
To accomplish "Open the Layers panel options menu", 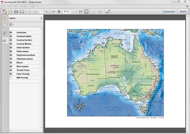I will pos(12,24).
